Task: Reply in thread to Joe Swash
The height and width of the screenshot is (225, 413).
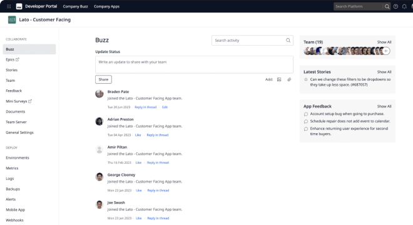Action: (x=158, y=218)
